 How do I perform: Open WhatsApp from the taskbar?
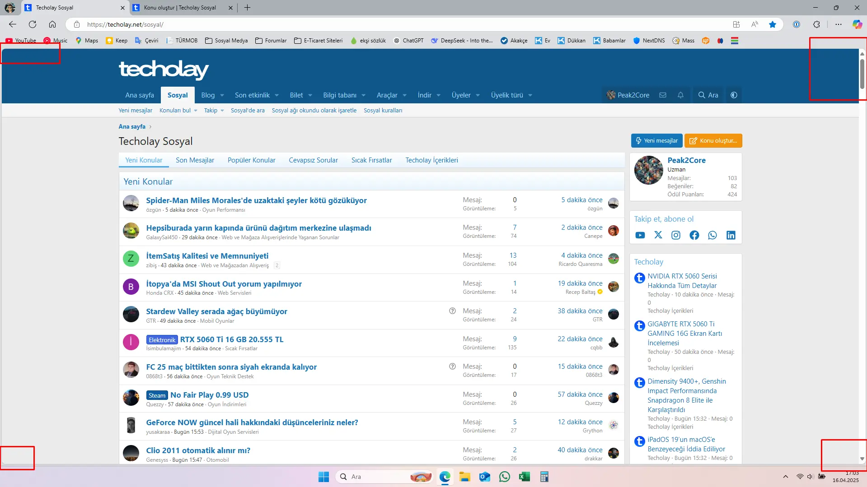(505, 477)
